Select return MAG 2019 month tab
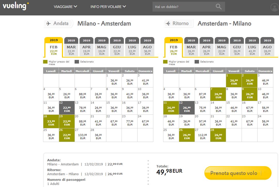The image size is (279, 187). click(222, 47)
